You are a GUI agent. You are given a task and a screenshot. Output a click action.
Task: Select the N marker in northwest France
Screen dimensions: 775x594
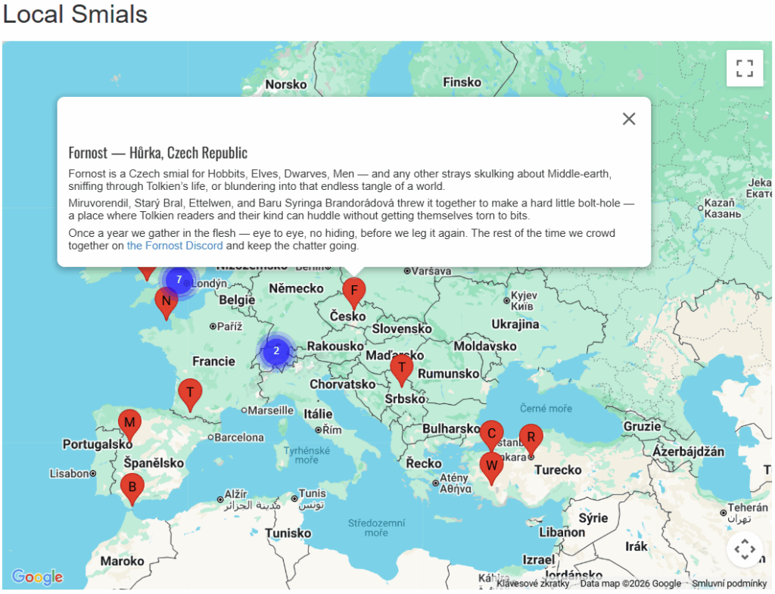click(166, 301)
